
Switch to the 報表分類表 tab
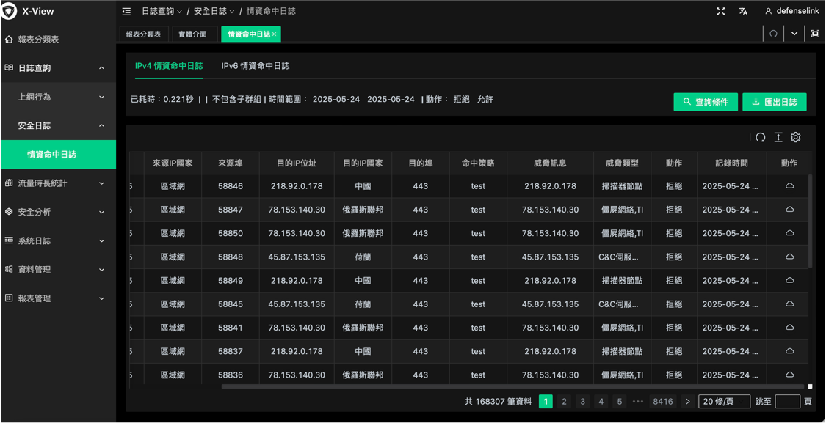coord(143,34)
